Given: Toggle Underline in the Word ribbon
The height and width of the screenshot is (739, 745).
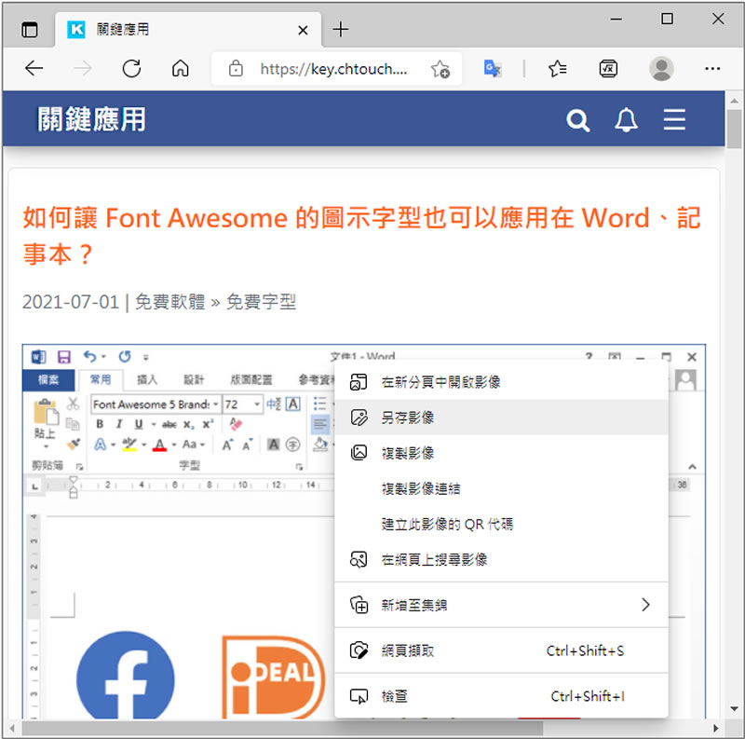Looking at the screenshot, I should [138, 424].
